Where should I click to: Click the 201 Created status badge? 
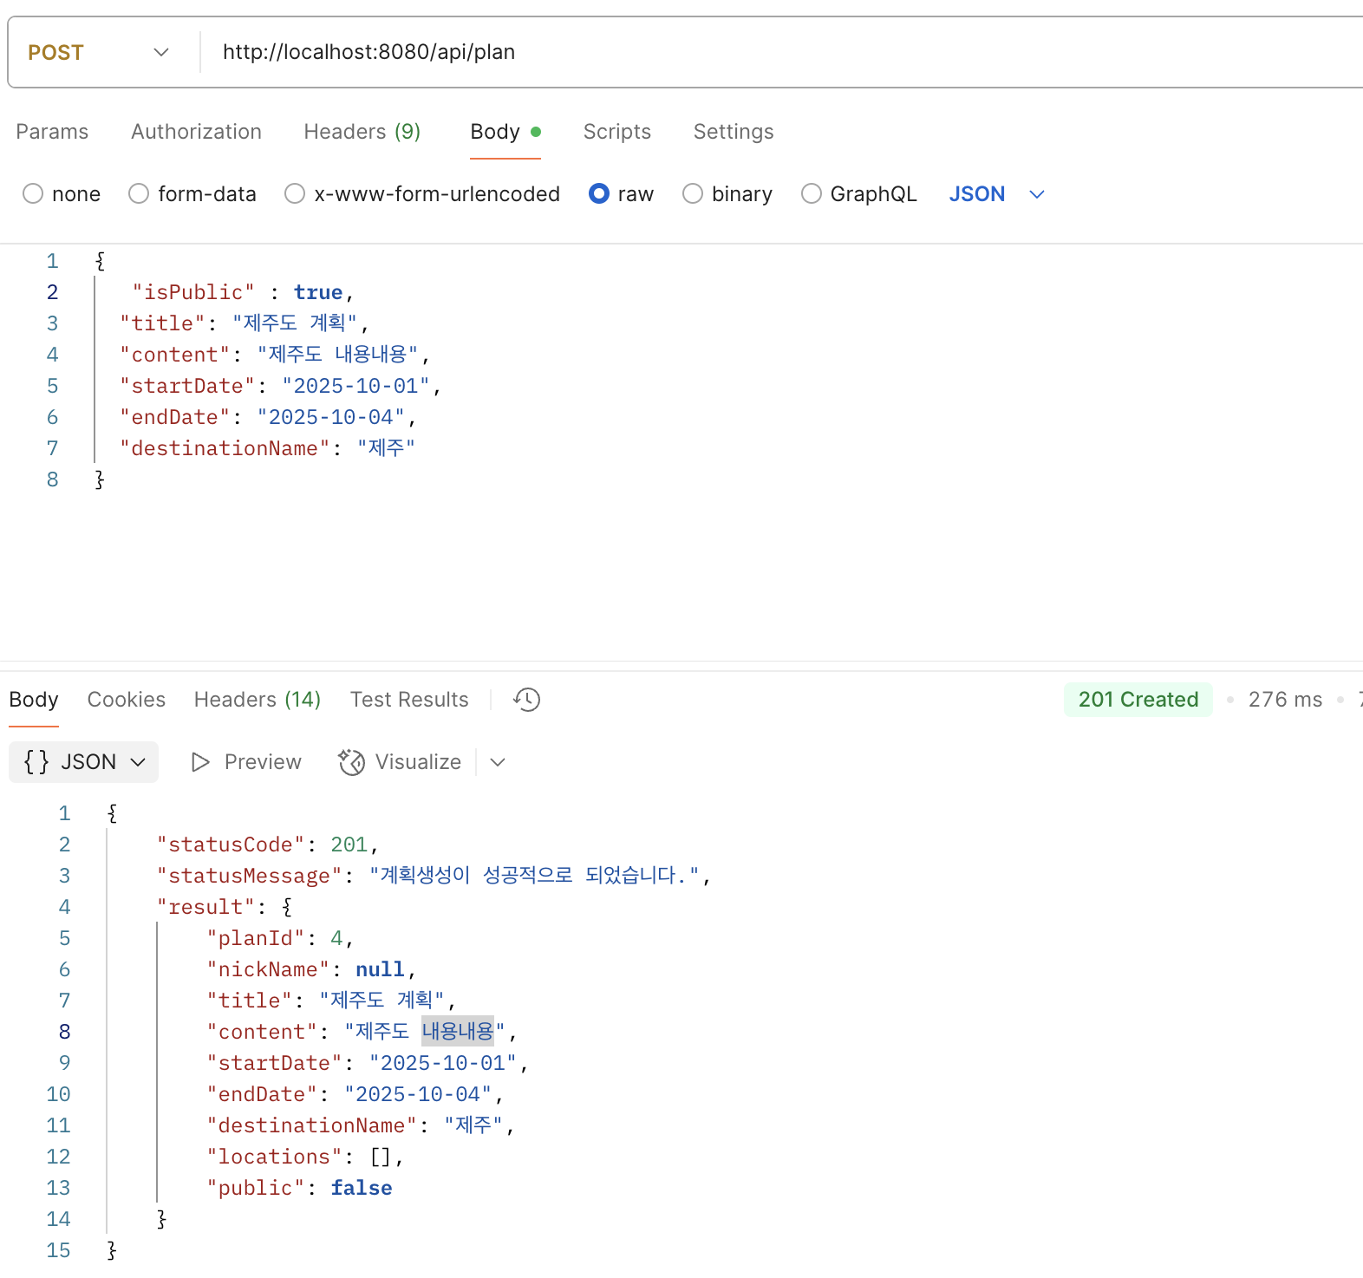point(1138,700)
